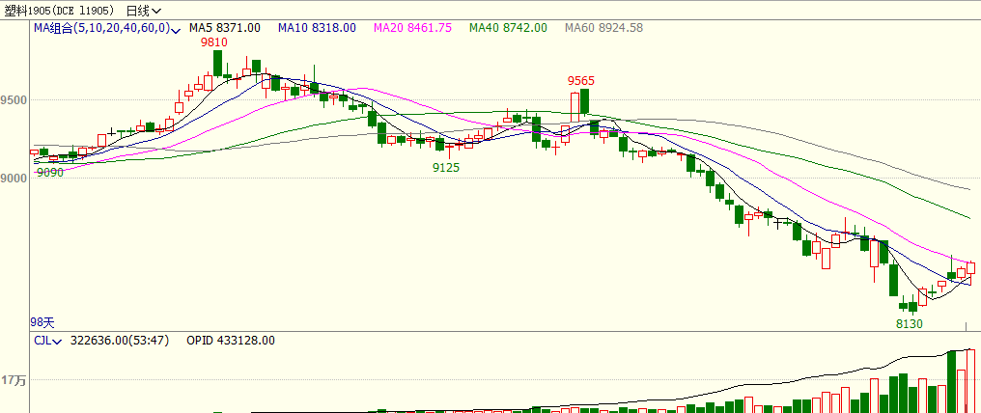The width and height of the screenshot is (981, 413).
Task: Click the 9090 starting low marker
Action: tap(50, 173)
